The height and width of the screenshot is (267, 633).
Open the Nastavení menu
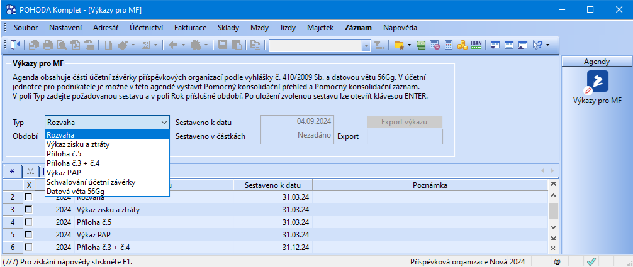coord(65,28)
